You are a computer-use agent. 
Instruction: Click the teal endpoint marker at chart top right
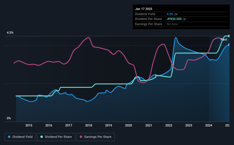click(x=229, y=36)
